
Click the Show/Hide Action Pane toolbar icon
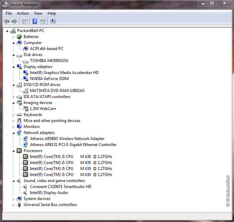[x=43, y=21]
